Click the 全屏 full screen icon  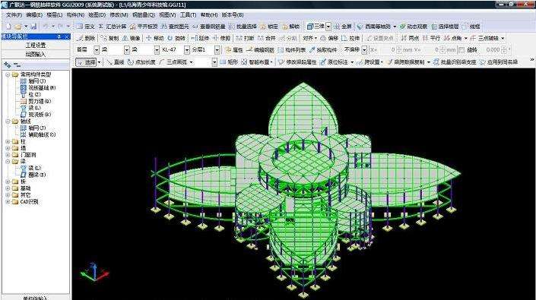point(343,27)
